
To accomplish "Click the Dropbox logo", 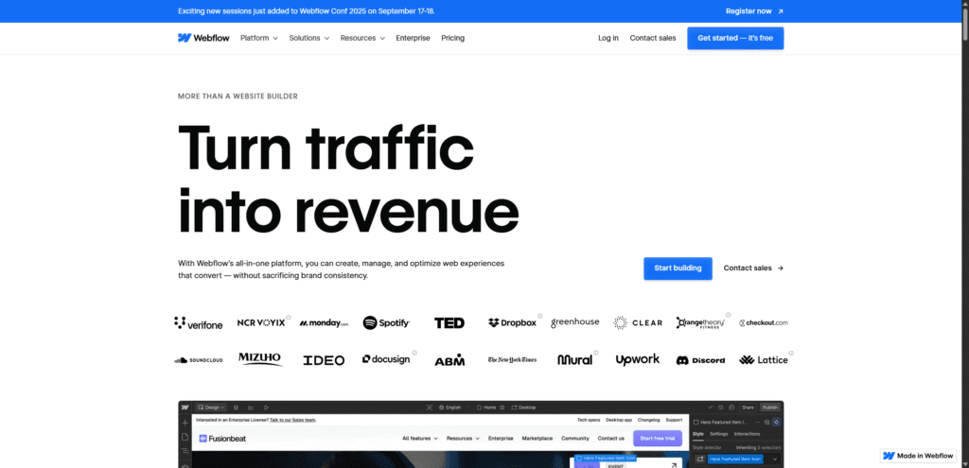I will click(512, 322).
